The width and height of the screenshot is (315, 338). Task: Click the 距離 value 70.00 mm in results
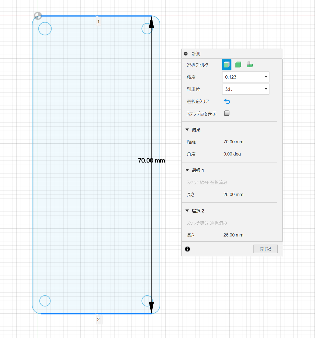coord(233,142)
